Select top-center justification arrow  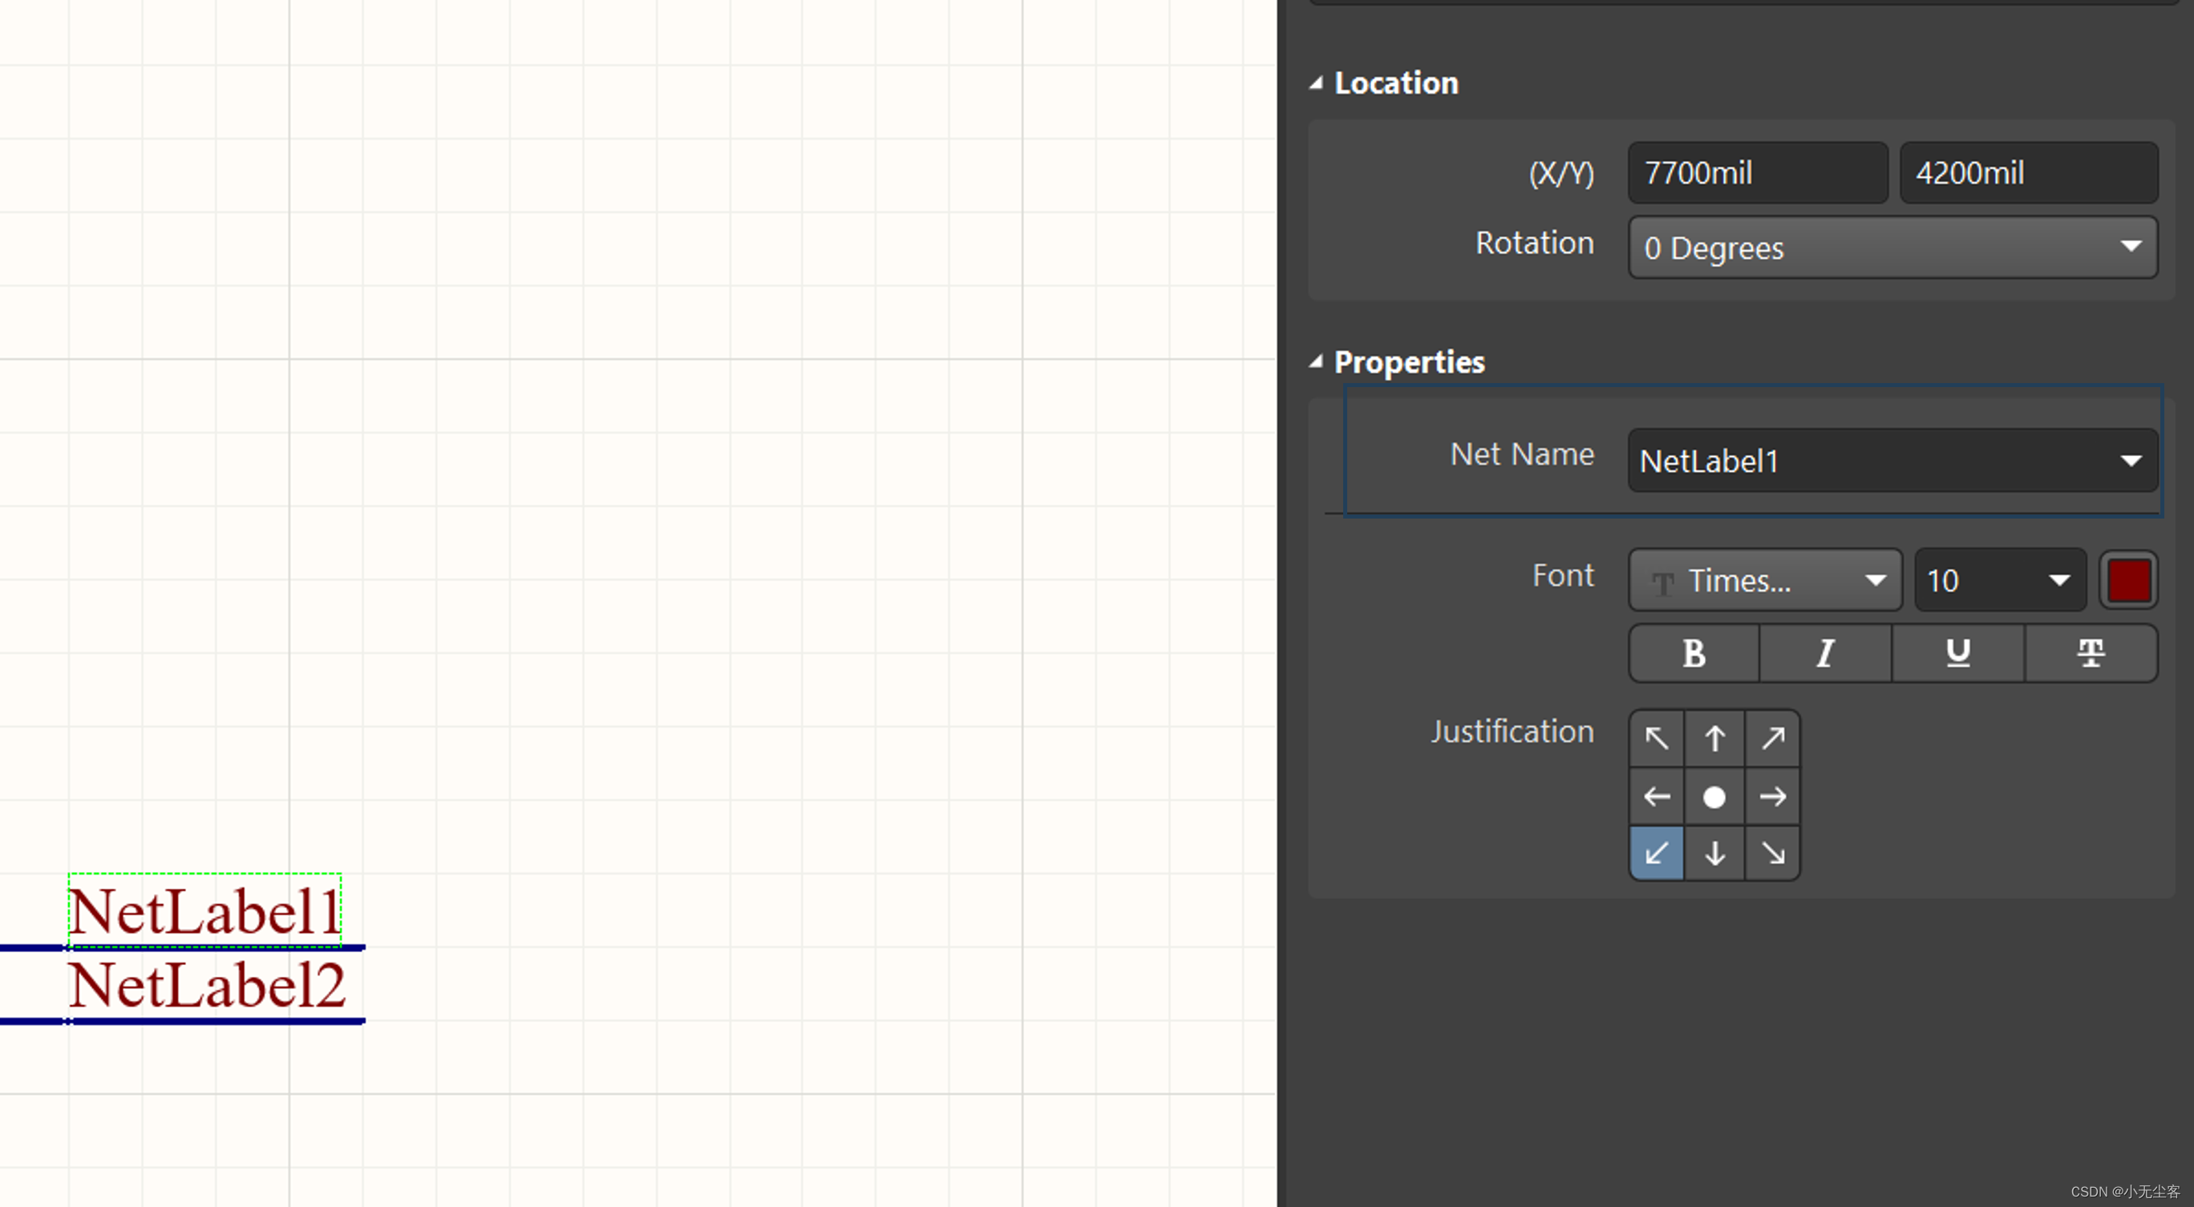point(1714,738)
